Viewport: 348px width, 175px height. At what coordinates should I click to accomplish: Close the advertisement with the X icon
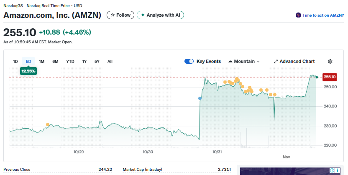pos(337,170)
